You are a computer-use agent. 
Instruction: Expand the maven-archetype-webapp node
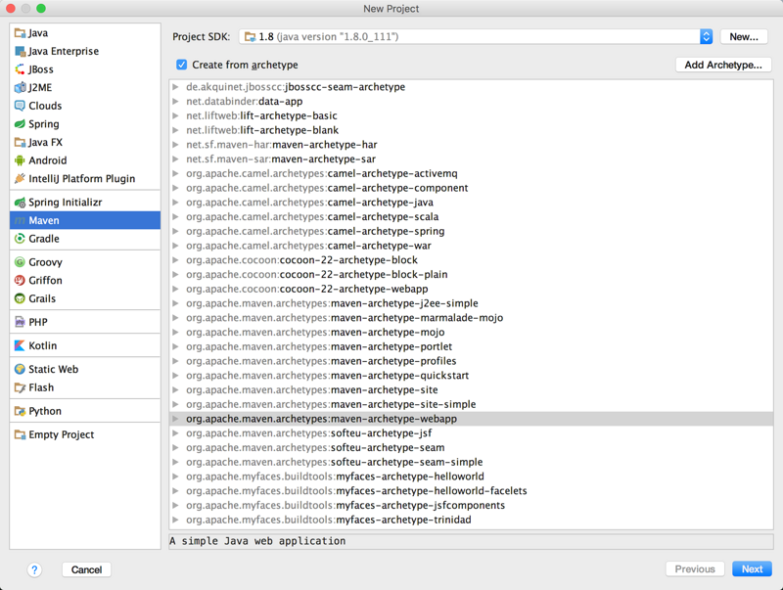tap(176, 419)
